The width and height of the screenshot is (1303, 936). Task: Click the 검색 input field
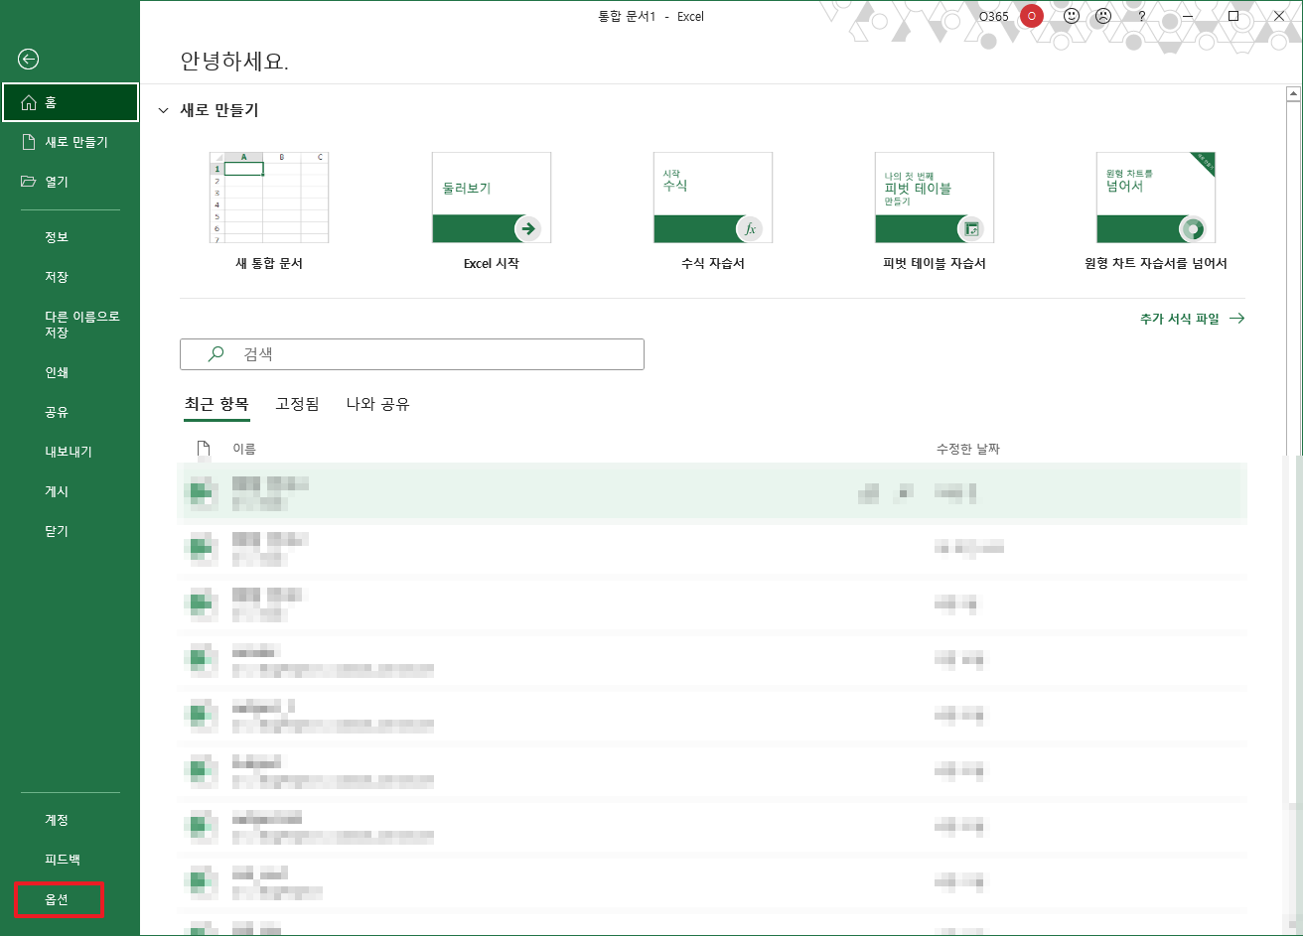coord(412,354)
